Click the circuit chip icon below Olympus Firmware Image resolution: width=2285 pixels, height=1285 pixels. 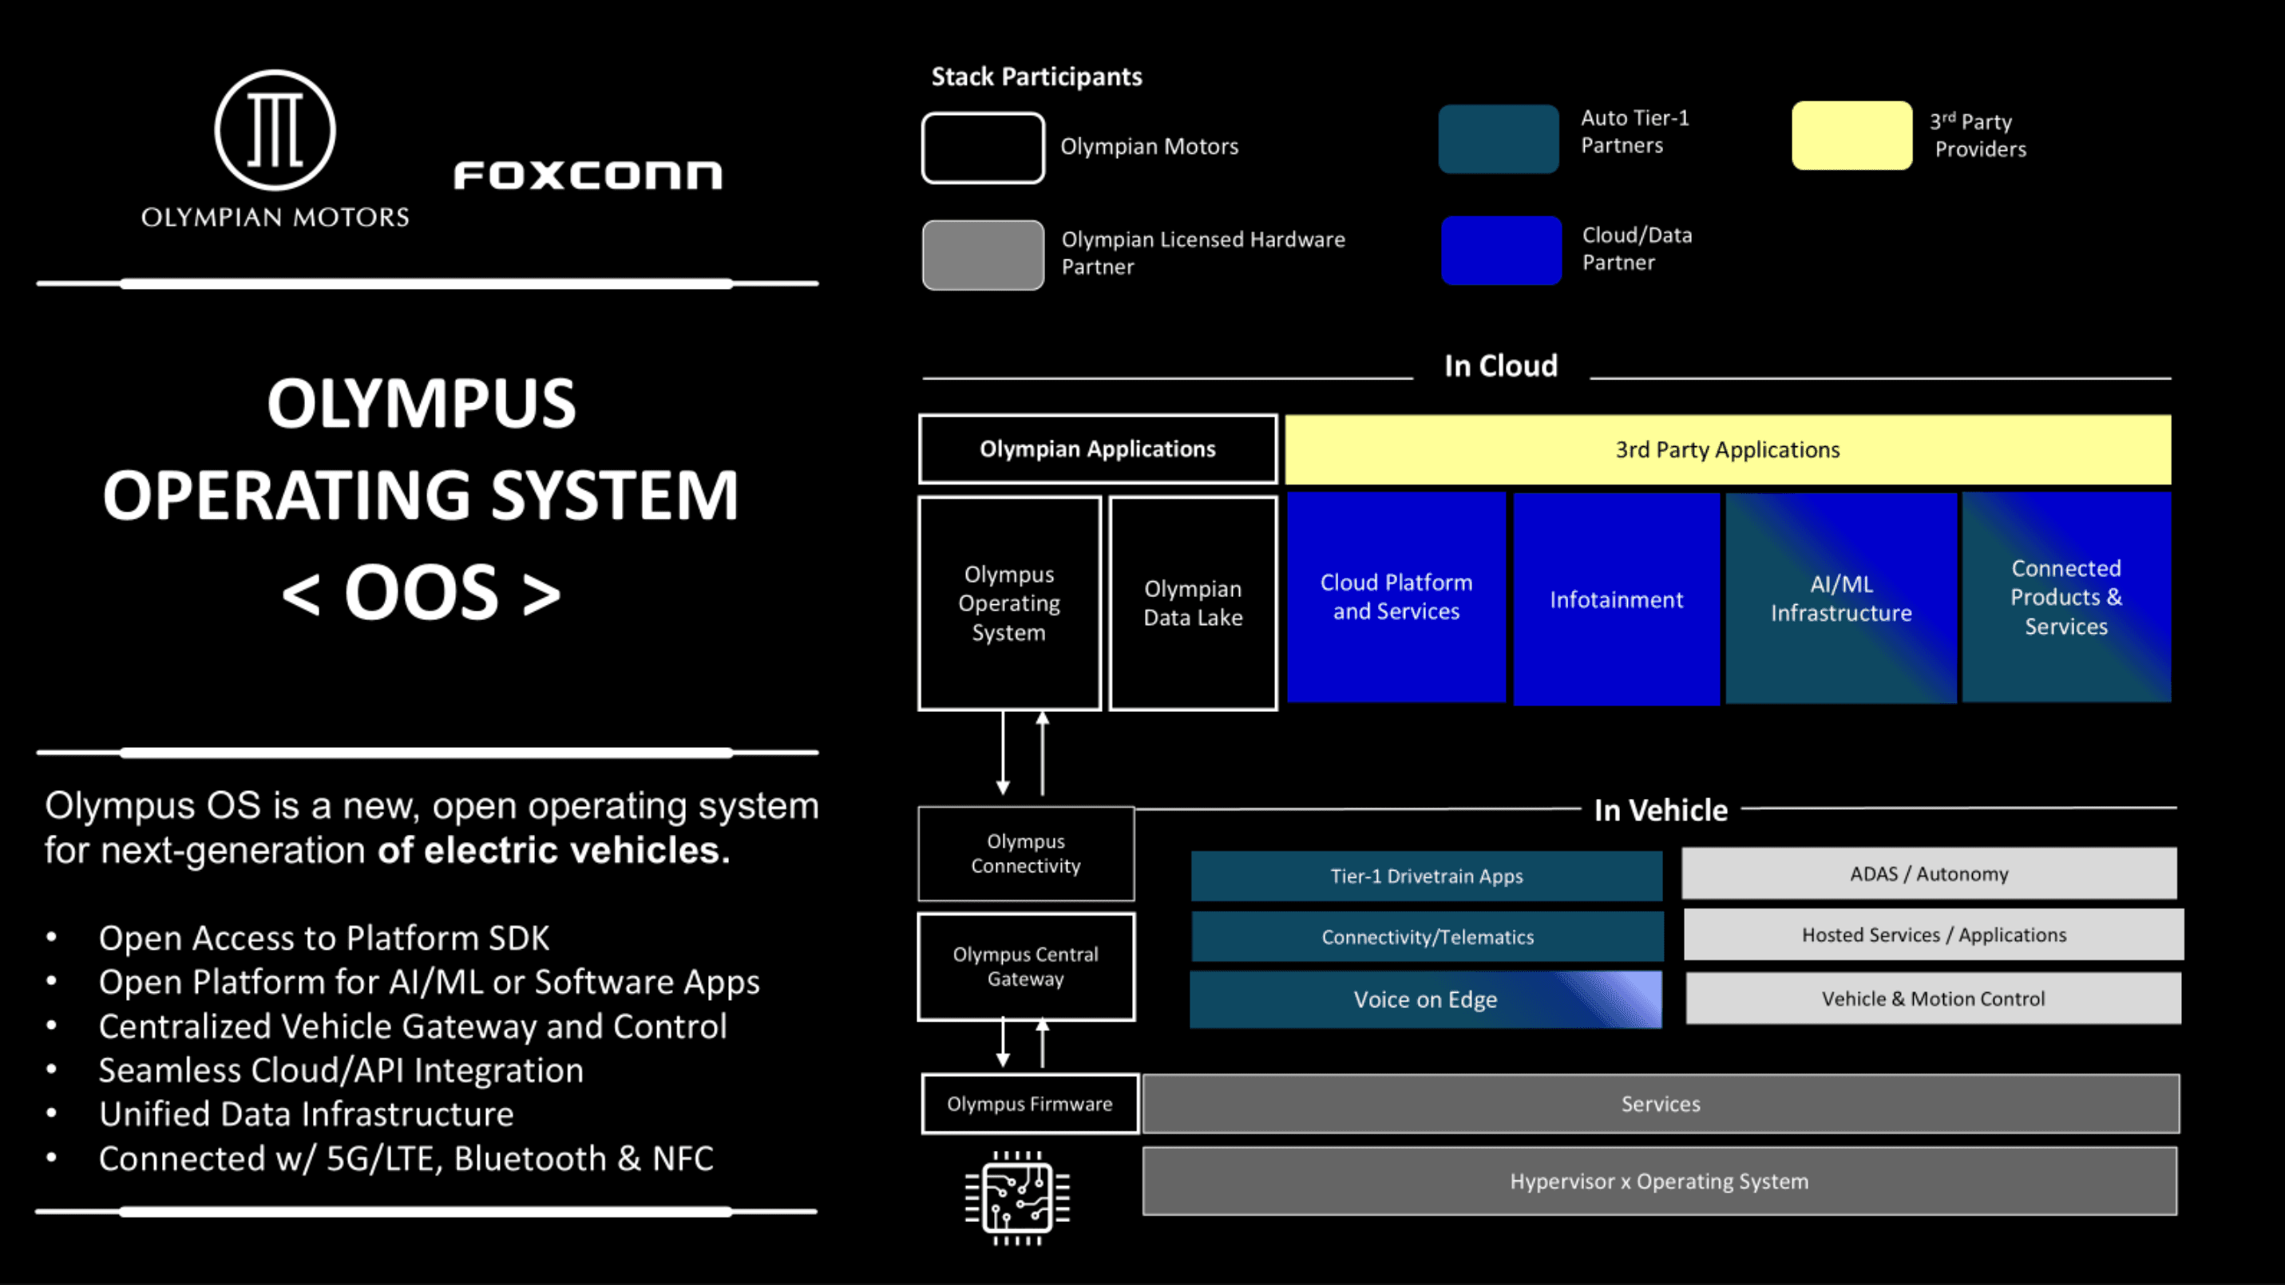coord(1017,1198)
